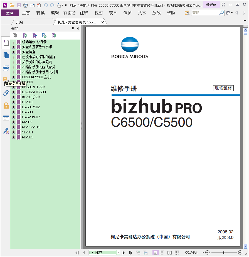Viewport: 249px width, 257px height.
Task: Click the zoom slider handle
Action: coord(224,253)
